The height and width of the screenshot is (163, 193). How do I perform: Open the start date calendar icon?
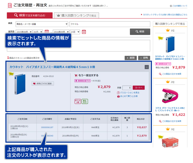(x=47, y=32)
